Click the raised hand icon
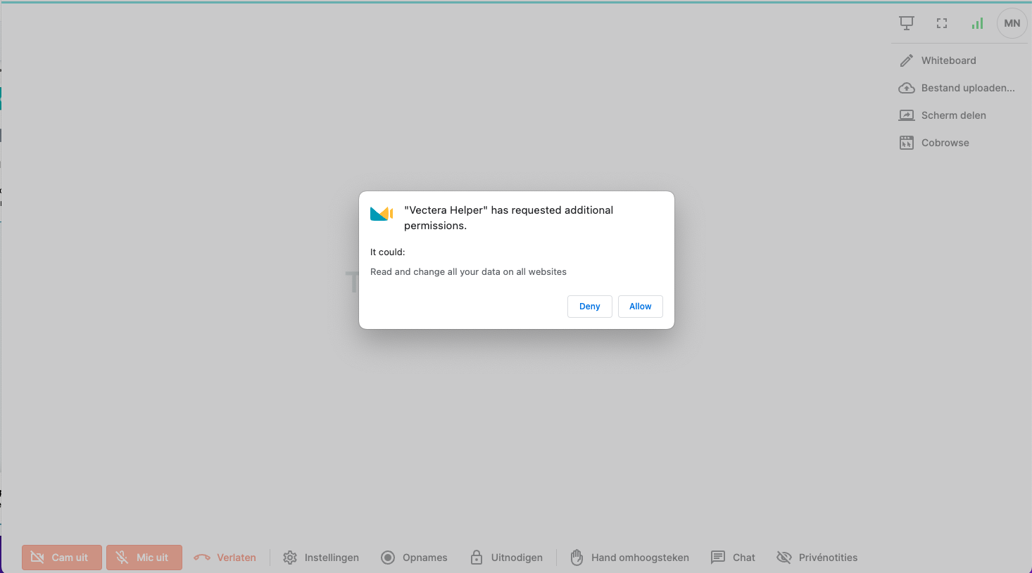Image resolution: width=1032 pixels, height=573 pixels. tap(577, 558)
